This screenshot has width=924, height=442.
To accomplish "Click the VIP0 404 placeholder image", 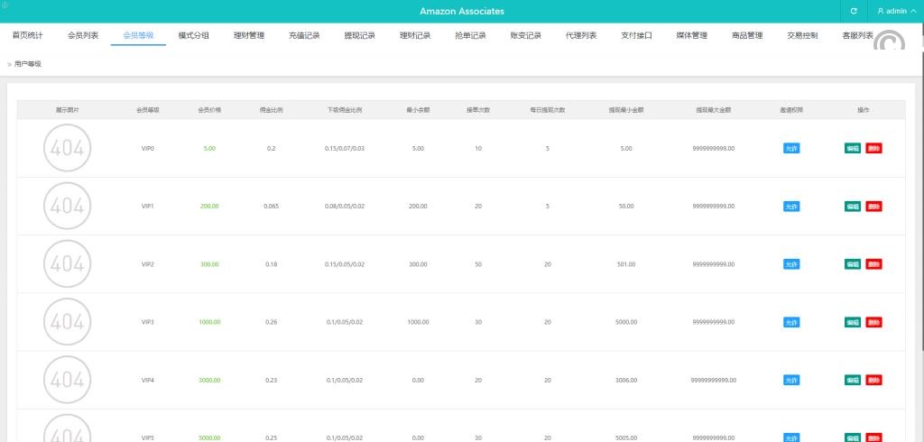I will 67,148.
